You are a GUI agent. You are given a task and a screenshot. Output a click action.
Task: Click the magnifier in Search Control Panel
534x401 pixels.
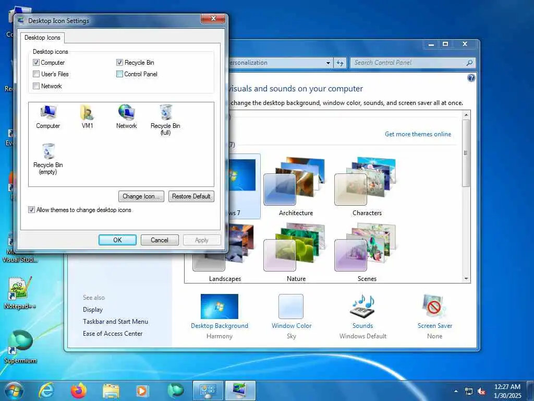pos(469,63)
